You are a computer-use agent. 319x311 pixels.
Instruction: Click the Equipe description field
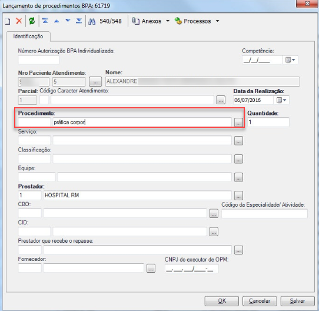tap(144, 177)
